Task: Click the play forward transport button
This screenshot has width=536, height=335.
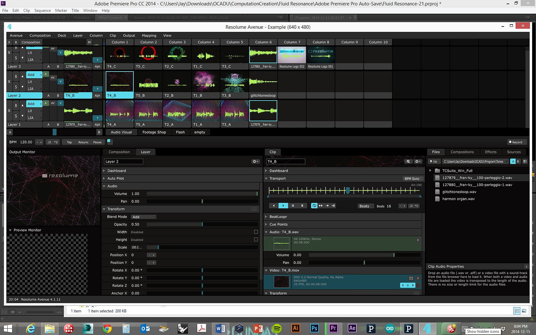Action: pyautogui.click(x=283, y=206)
